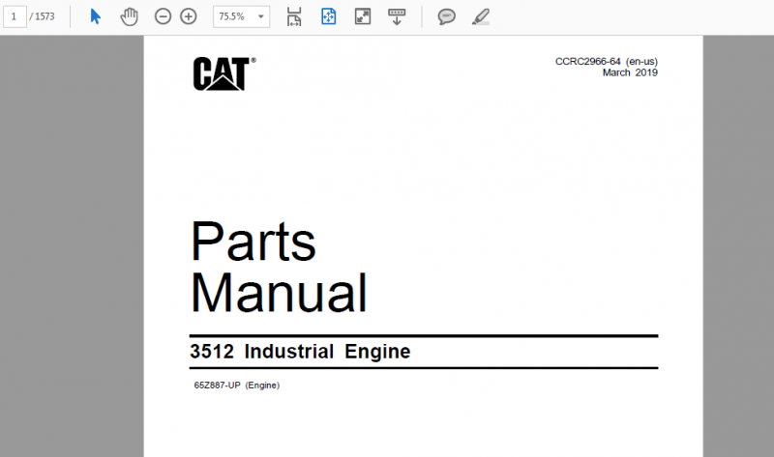Click the serial number 65Z887-UP text
The height and width of the screenshot is (457, 774).
tap(218, 386)
